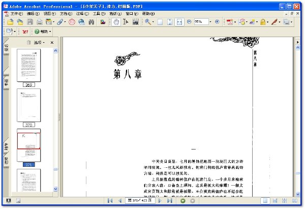Select the Hand tool in toolbar
305x209 pixels.
point(116,22)
